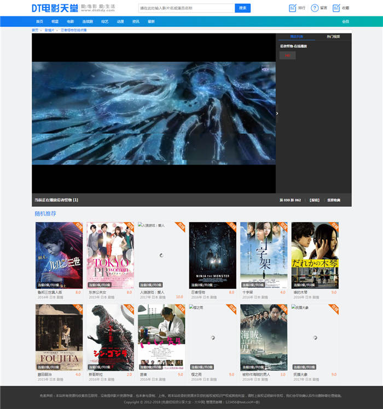Screen dimensions: 383x409
Task: Click the 鲁邦三世真人版 title link
Action: [x=50, y=292]
